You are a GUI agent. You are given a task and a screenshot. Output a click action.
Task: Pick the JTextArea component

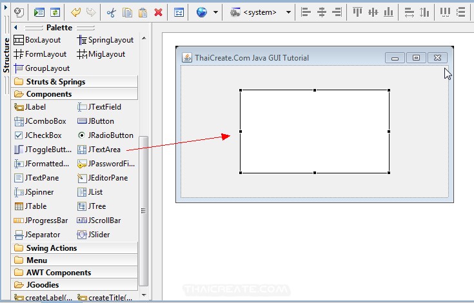(99, 150)
